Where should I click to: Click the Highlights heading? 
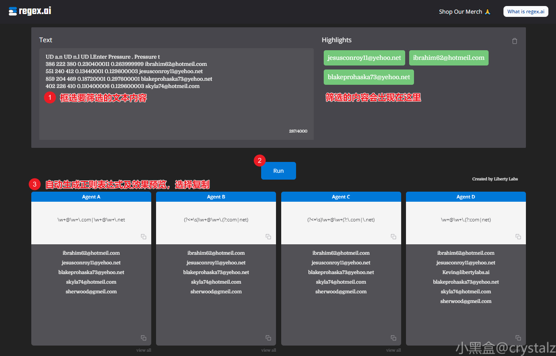coord(337,40)
